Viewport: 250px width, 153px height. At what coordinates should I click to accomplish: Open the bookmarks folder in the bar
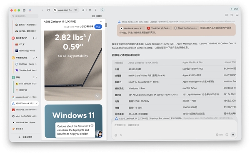coord(97,16)
